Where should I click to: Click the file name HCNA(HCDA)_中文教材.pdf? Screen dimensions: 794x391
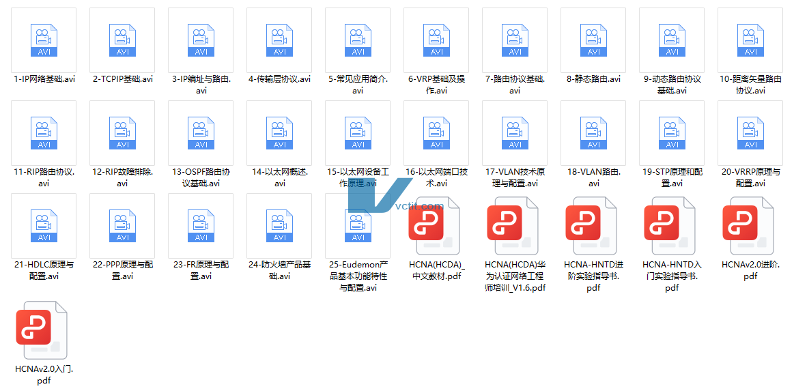(436, 270)
